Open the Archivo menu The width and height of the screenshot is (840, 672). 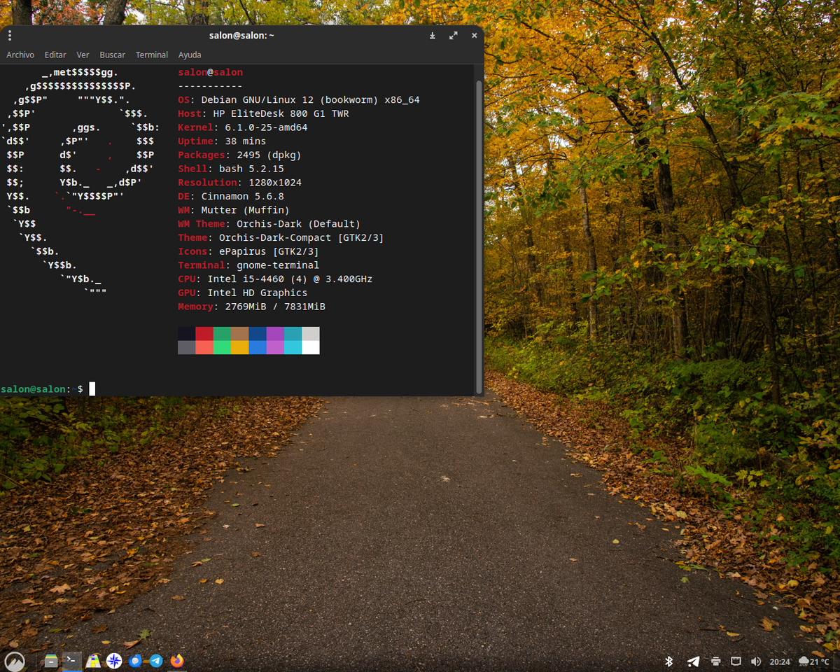click(20, 55)
